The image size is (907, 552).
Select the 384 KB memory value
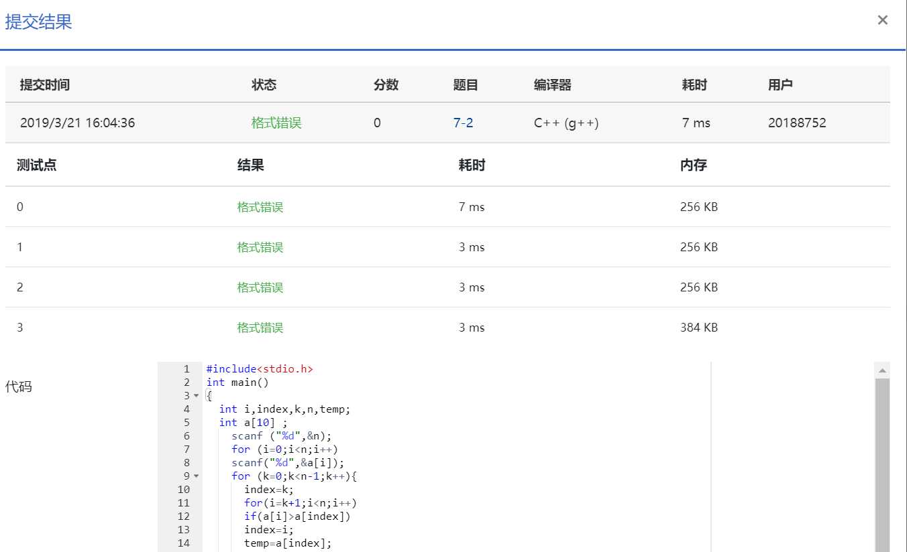(x=699, y=328)
